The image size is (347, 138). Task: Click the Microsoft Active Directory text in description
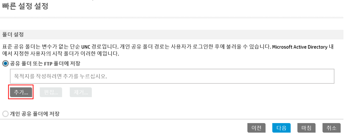click(300, 47)
